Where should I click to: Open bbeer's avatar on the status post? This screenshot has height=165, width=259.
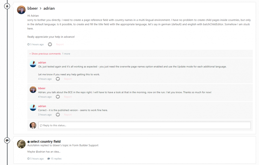(21, 10)
